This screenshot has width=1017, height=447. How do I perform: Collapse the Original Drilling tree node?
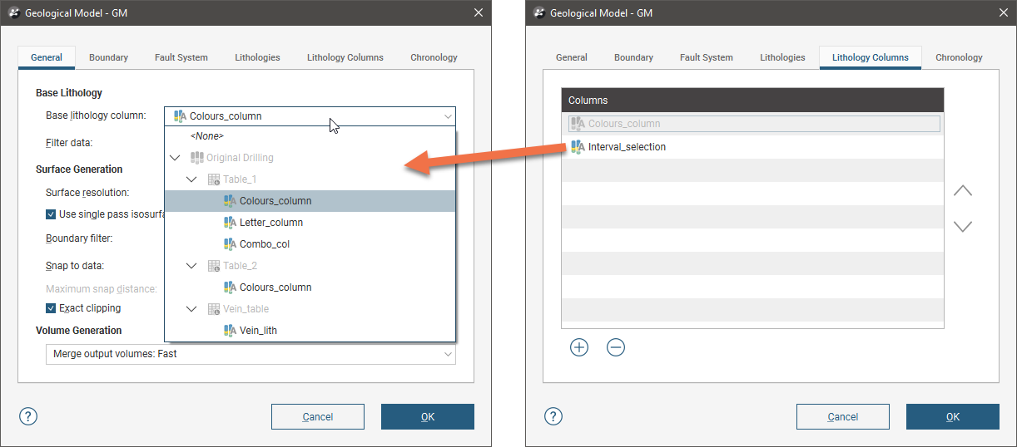click(x=174, y=158)
